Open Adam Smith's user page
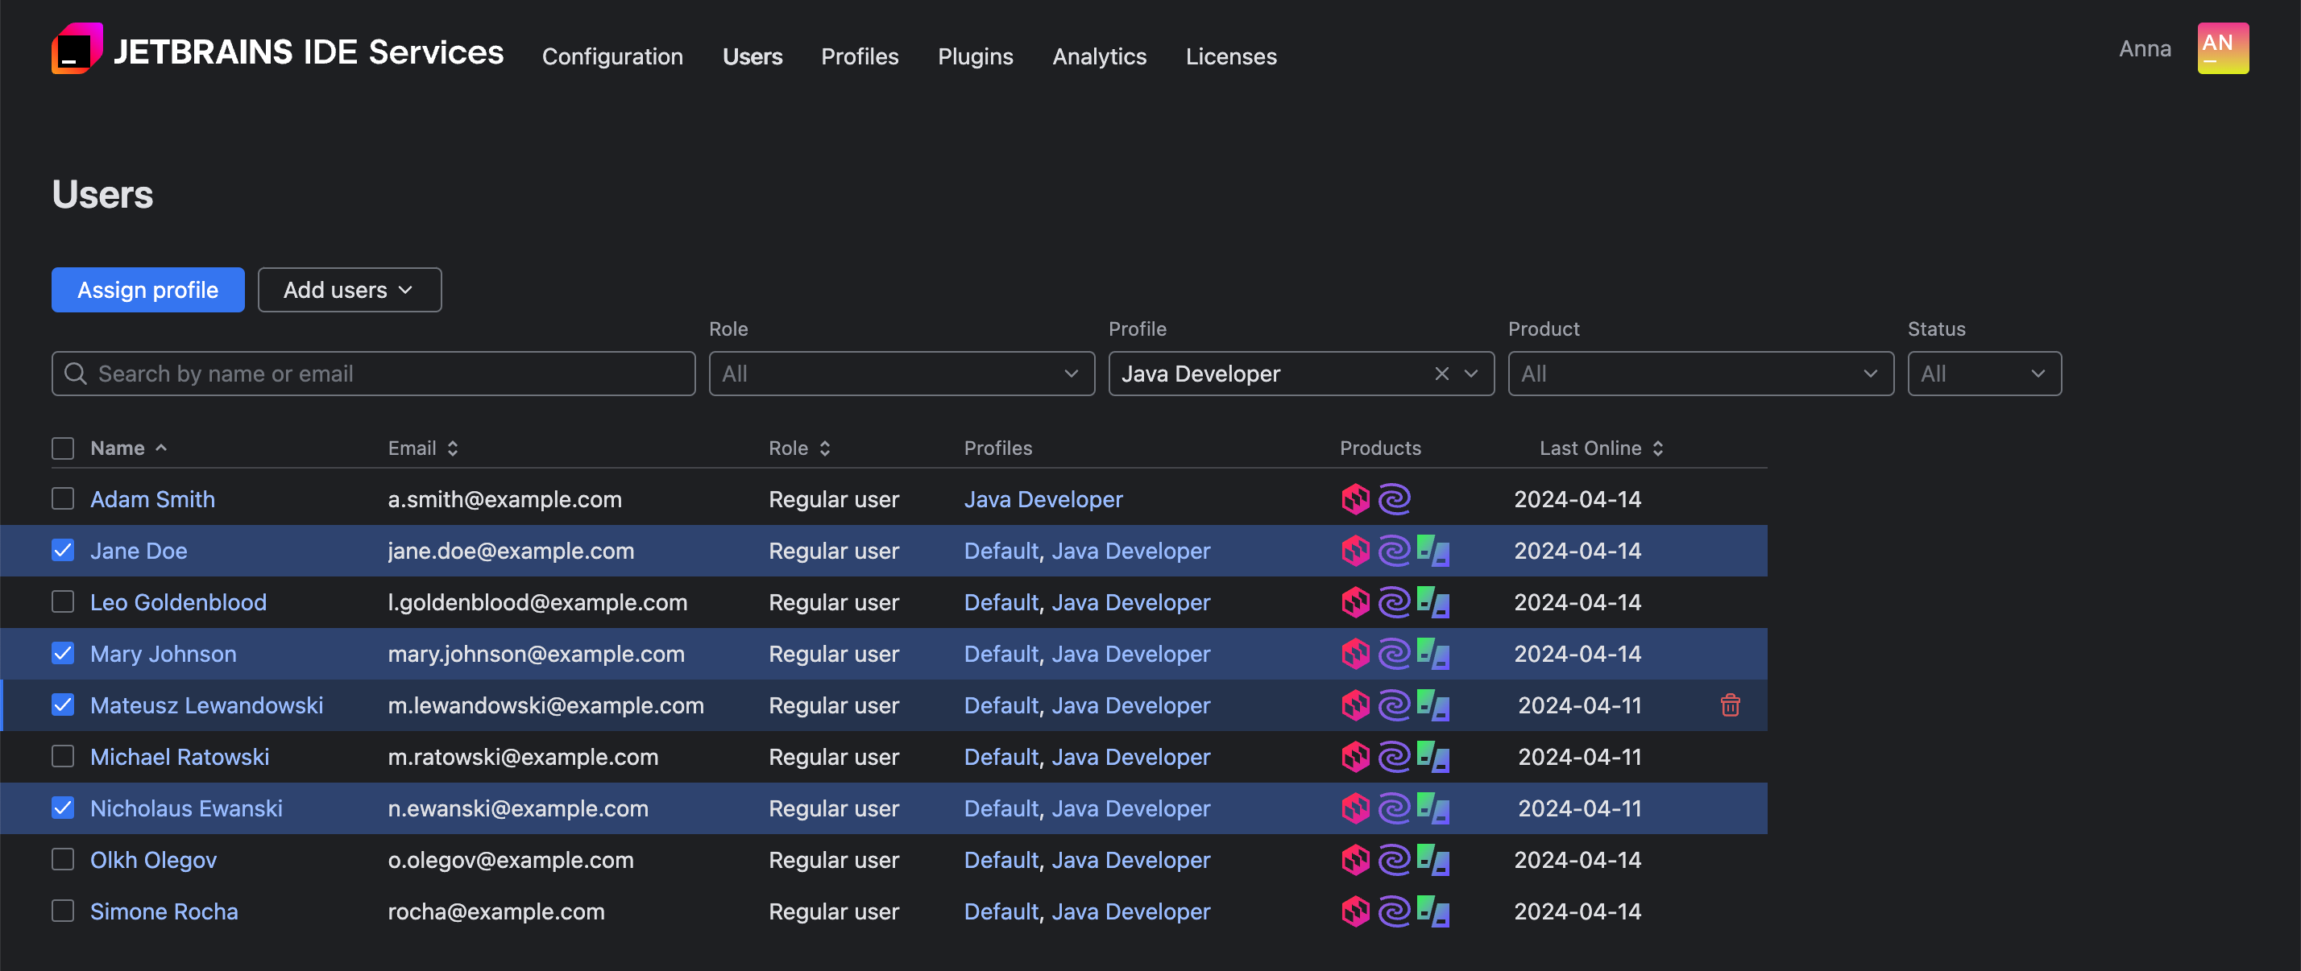Viewport: 2301px width, 971px height. click(x=153, y=499)
